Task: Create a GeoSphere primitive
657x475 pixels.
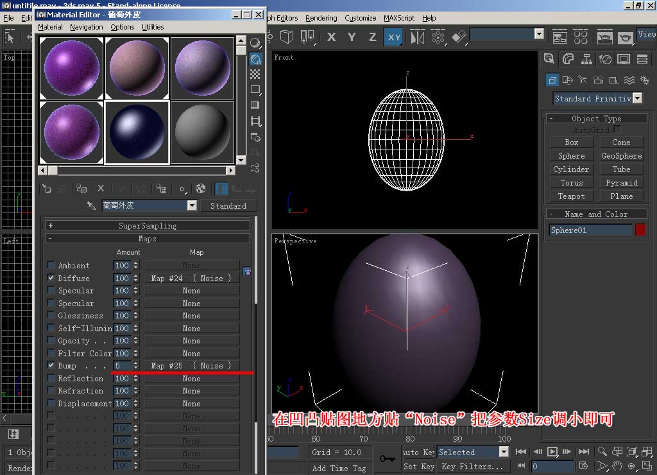Action: point(621,155)
